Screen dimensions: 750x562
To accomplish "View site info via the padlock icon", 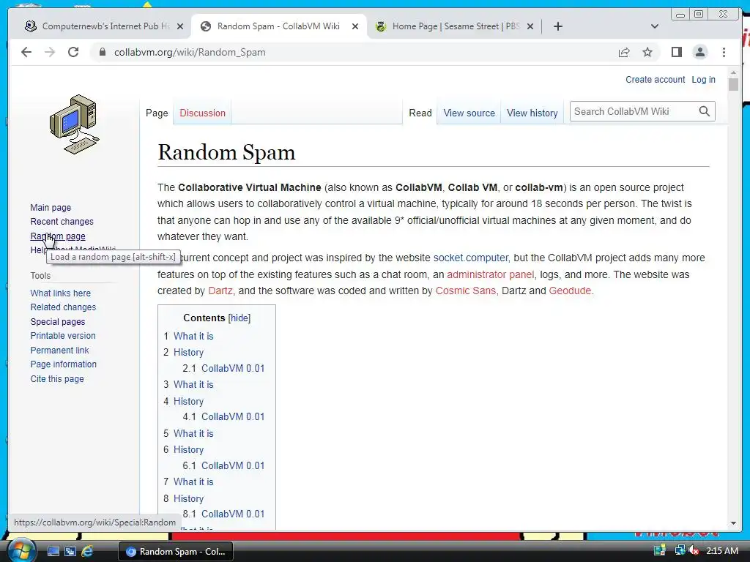I will [x=103, y=52].
